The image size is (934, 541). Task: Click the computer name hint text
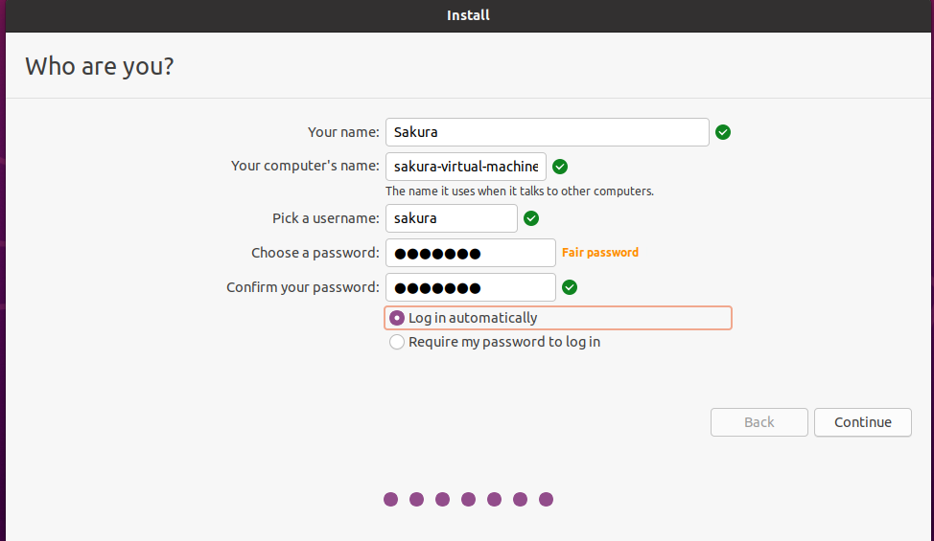519,191
